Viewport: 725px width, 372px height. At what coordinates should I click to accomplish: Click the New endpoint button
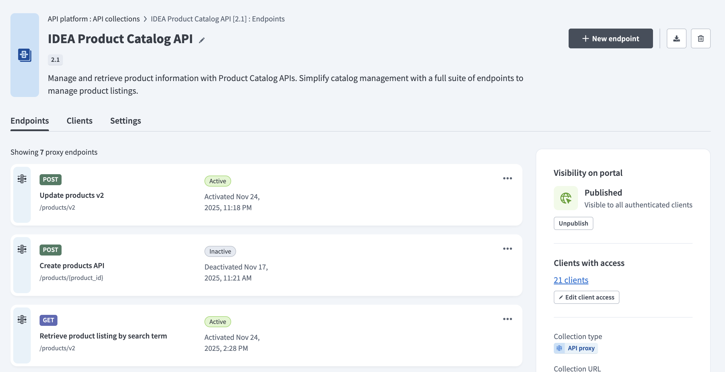click(x=610, y=38)
